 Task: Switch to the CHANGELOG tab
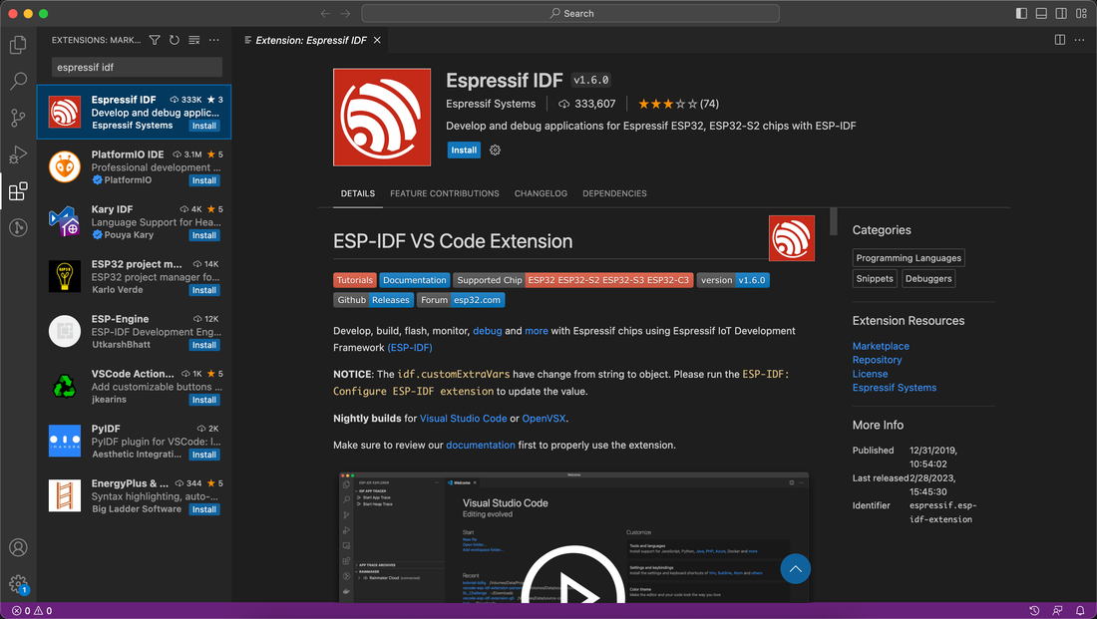pos(541,193)
